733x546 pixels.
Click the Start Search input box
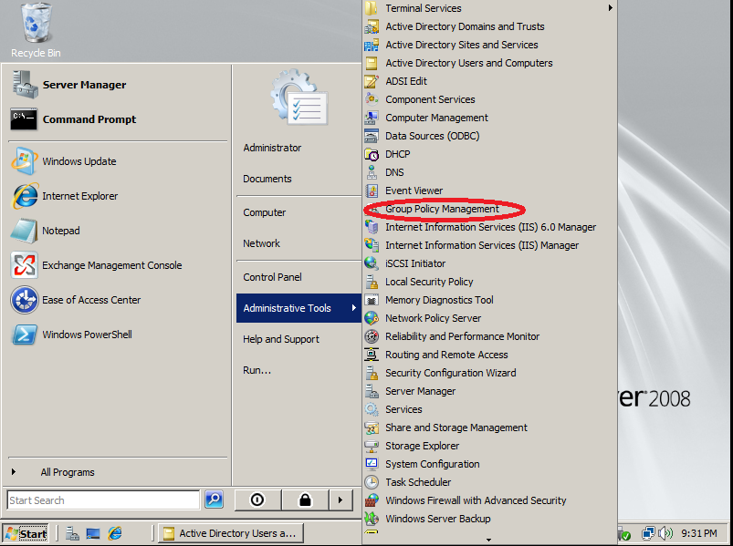click(103, 500)
